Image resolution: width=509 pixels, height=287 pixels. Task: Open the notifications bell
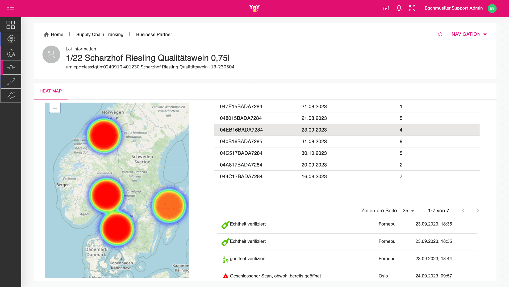399,8
